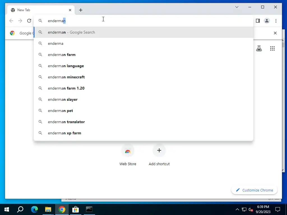Open the profile avatar menu

tap(267, 21)
